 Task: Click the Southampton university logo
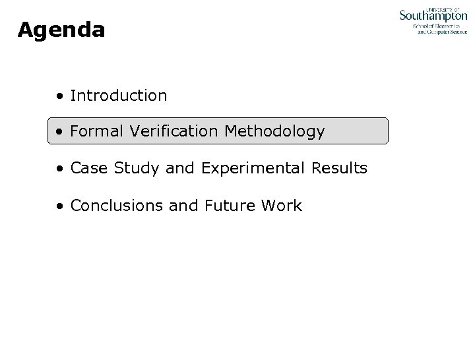pos(433,15)
